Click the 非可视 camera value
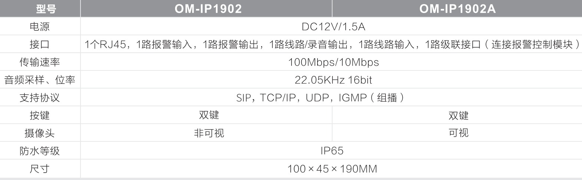This screenshot has height=180, width=582. click(209, 133)
